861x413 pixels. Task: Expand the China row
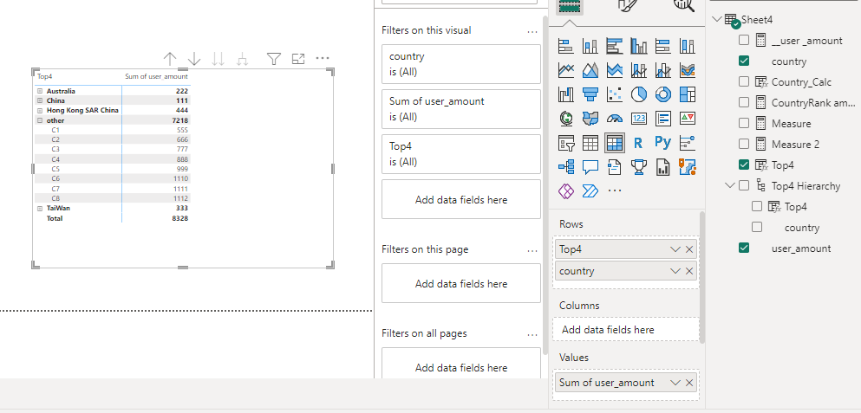point(40,101)
